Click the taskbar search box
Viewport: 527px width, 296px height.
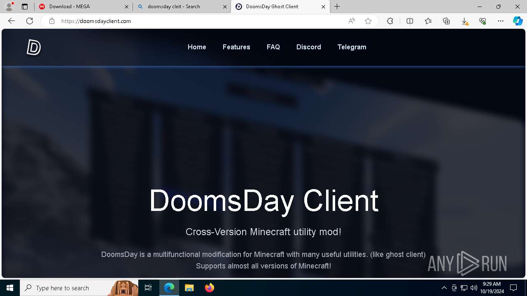click(79, 288)
